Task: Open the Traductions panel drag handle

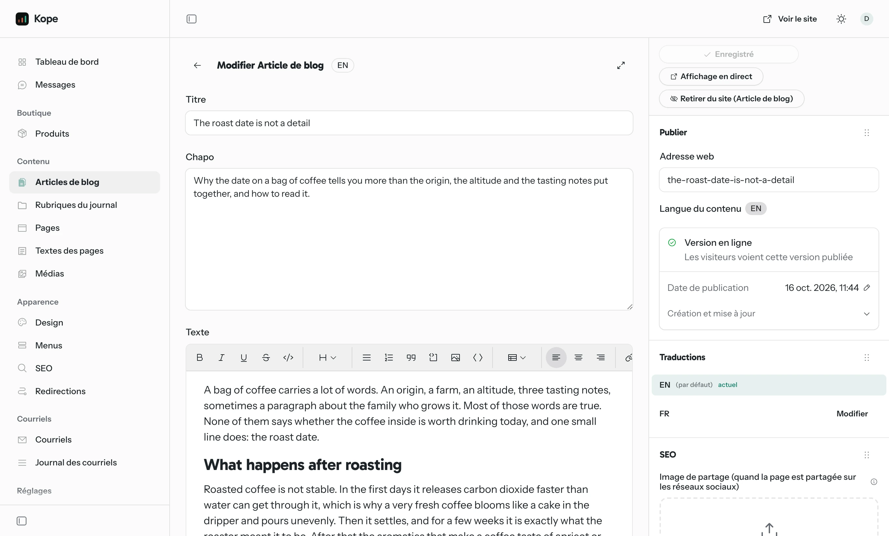Action: [867, 358]
